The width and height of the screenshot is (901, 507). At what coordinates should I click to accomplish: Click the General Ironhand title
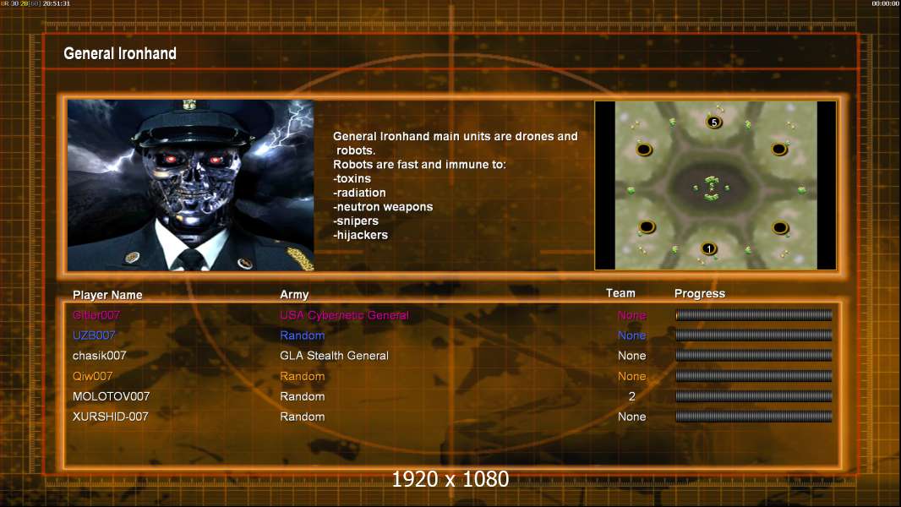pos(120,53)
